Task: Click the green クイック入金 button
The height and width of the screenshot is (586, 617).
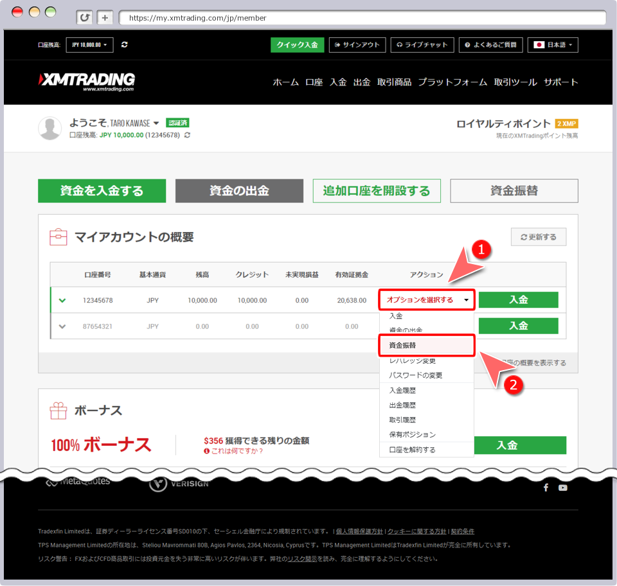Action: coord(297,45)
